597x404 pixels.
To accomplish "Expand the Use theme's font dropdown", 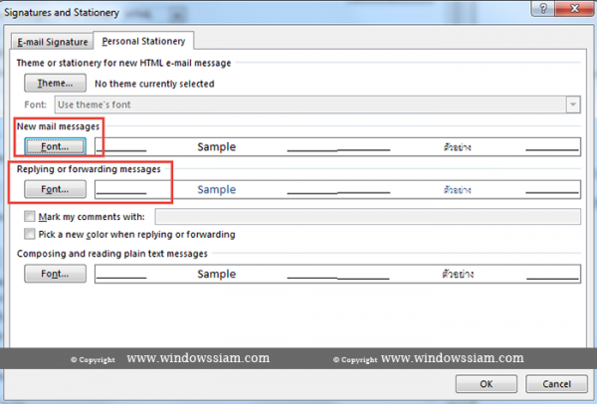I will tap(573, 104).
